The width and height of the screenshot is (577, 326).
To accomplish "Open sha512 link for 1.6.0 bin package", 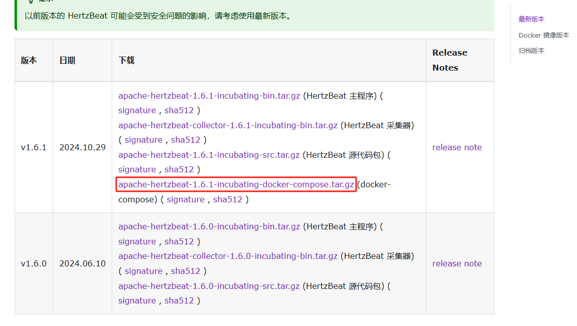I will [x=179, y=242].
